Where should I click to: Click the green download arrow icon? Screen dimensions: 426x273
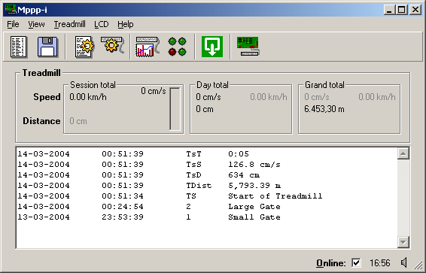click(212, 47)
